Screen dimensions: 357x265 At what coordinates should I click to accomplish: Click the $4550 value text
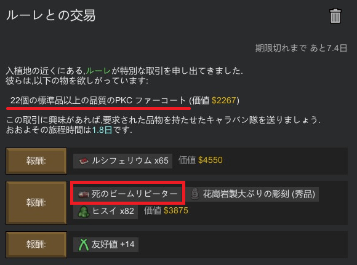pos(210,160)
